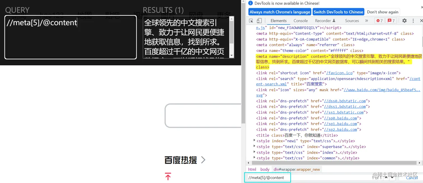Click the red error count badge
423x183 pixels.
379,21
